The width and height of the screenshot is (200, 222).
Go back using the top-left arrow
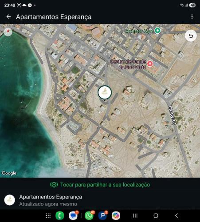[8, 17]
